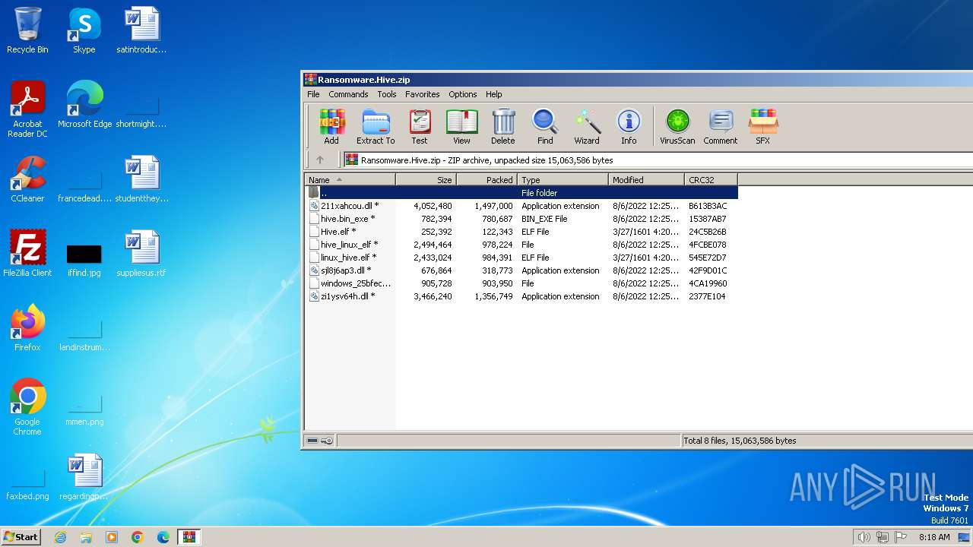
Task: Open the Recycle Bin desktop icon
Action: [27, 30]
